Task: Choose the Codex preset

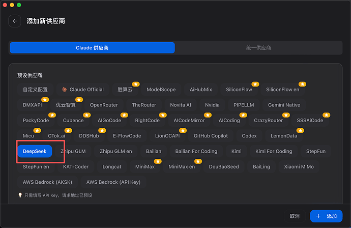Action: [249, 136]
